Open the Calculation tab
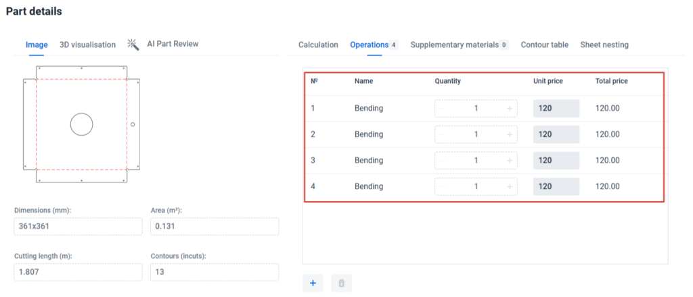The width and height of the screenshot is (693, 297). coord(318,45)
